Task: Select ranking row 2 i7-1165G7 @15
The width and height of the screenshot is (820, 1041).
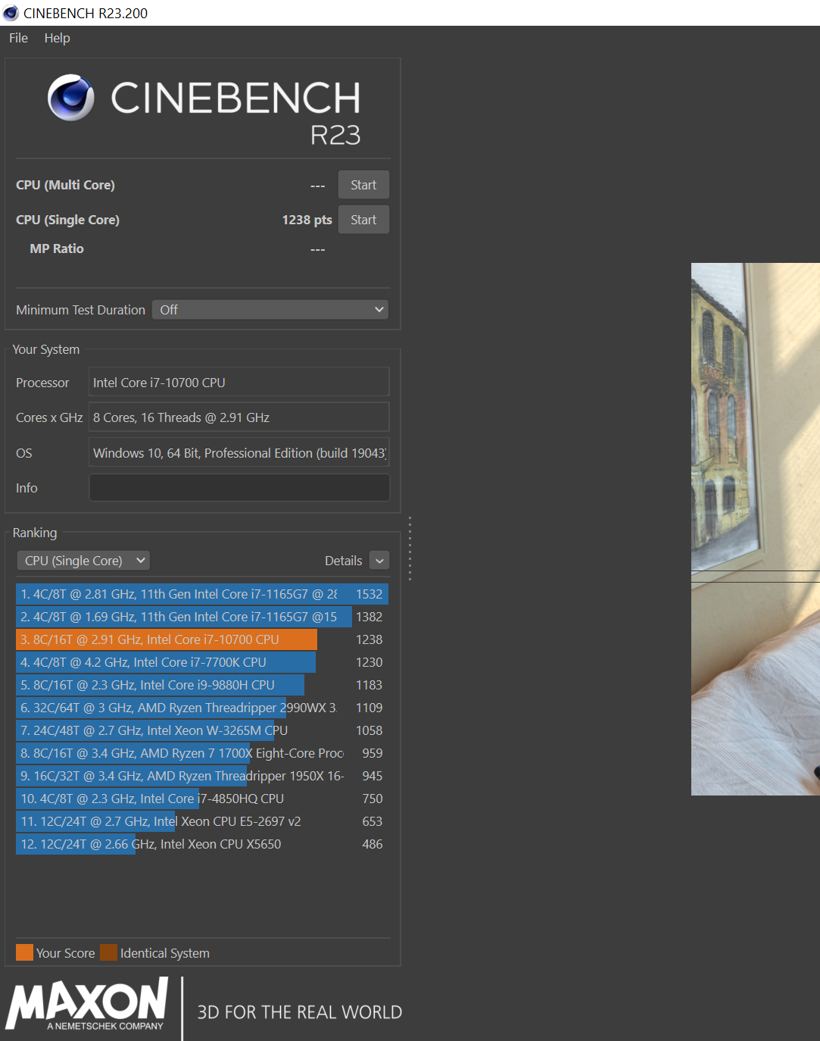Action: 202,617
